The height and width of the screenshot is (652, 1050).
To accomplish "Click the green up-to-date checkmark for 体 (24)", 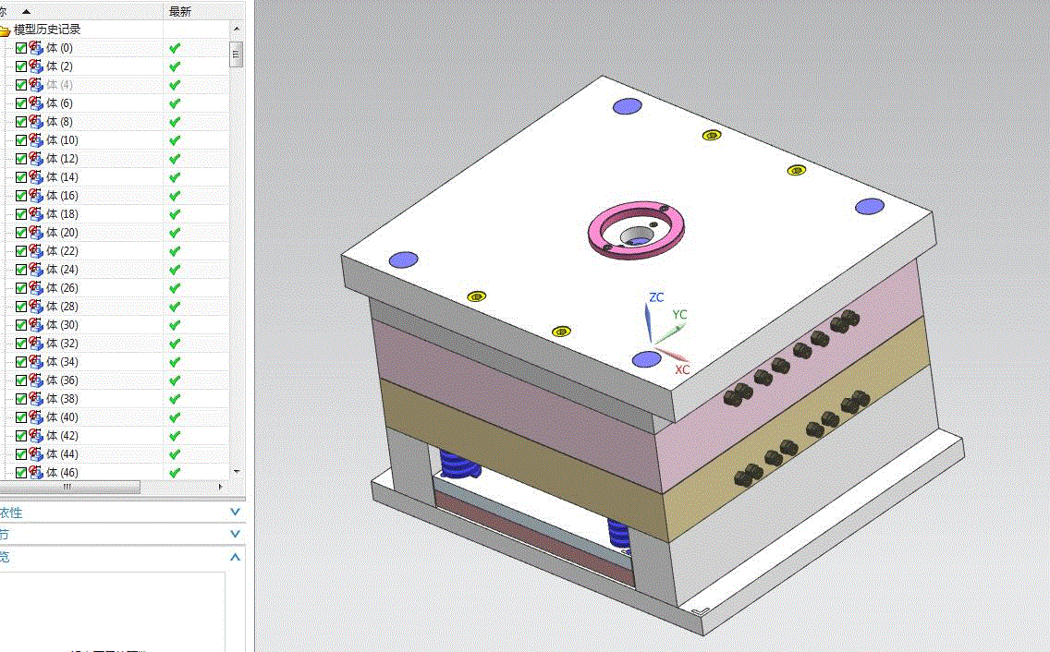I will click(x=175, y=270).
